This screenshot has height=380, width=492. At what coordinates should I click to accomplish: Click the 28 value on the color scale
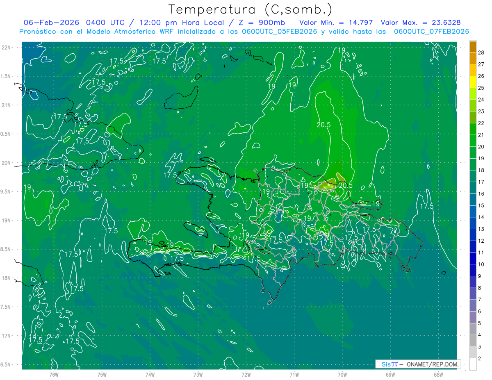click(x=481, y=52)
